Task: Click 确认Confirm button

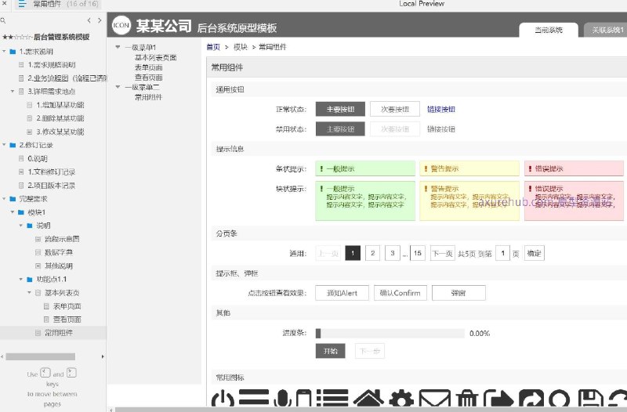Action: point(400,293)
